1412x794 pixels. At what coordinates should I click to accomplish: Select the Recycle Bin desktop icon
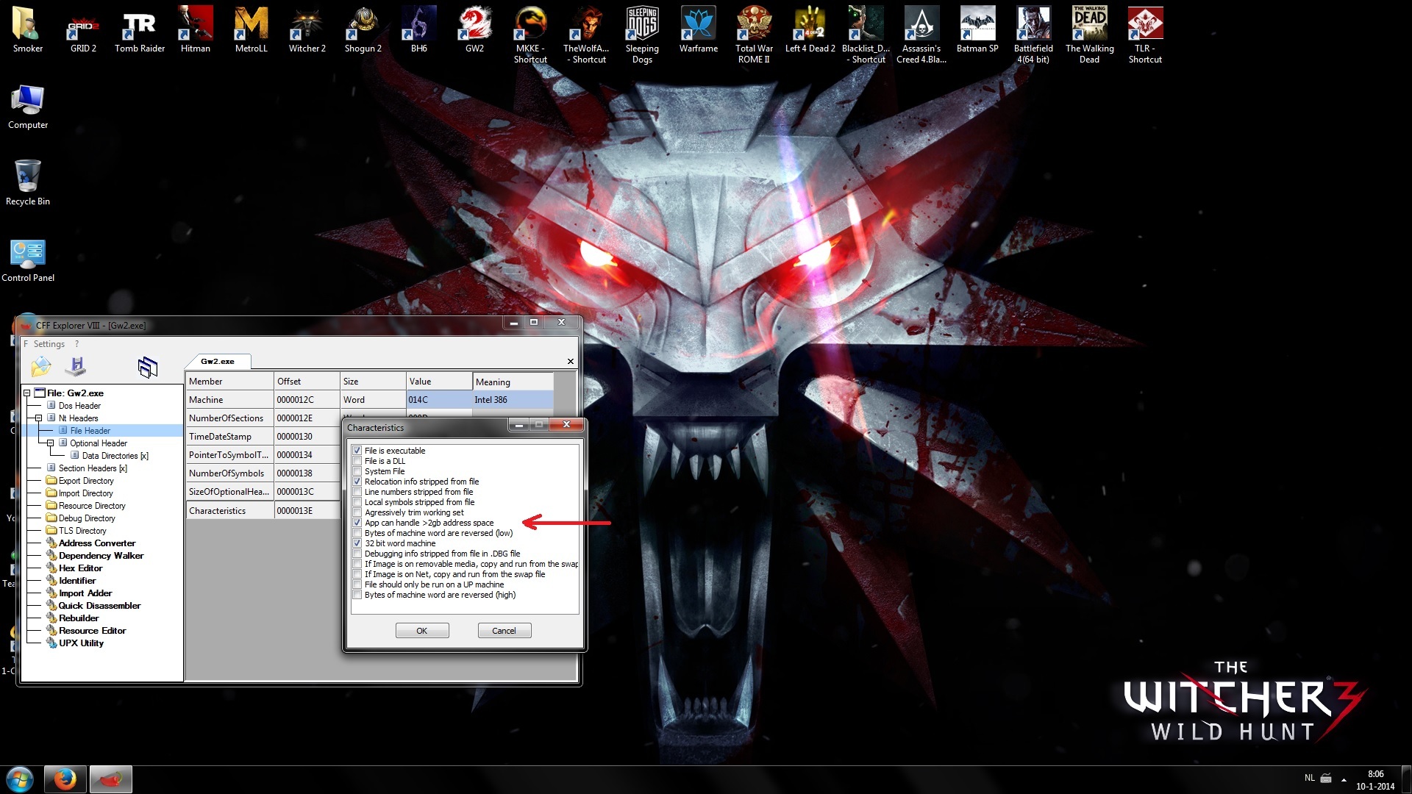coord(28,182)
